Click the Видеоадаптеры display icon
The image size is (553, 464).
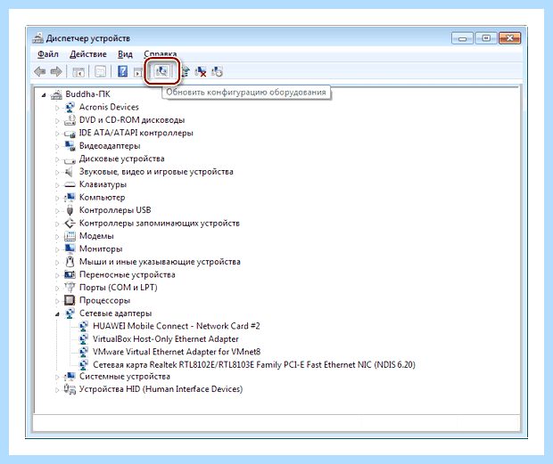pyautogui.click(x=70, y=146)
